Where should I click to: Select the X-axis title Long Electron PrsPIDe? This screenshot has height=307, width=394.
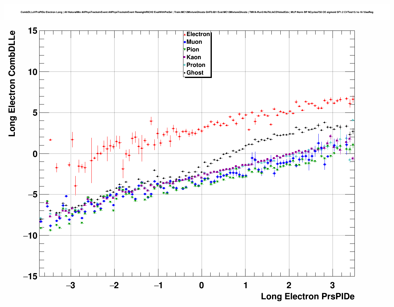[x=308, y=297]
